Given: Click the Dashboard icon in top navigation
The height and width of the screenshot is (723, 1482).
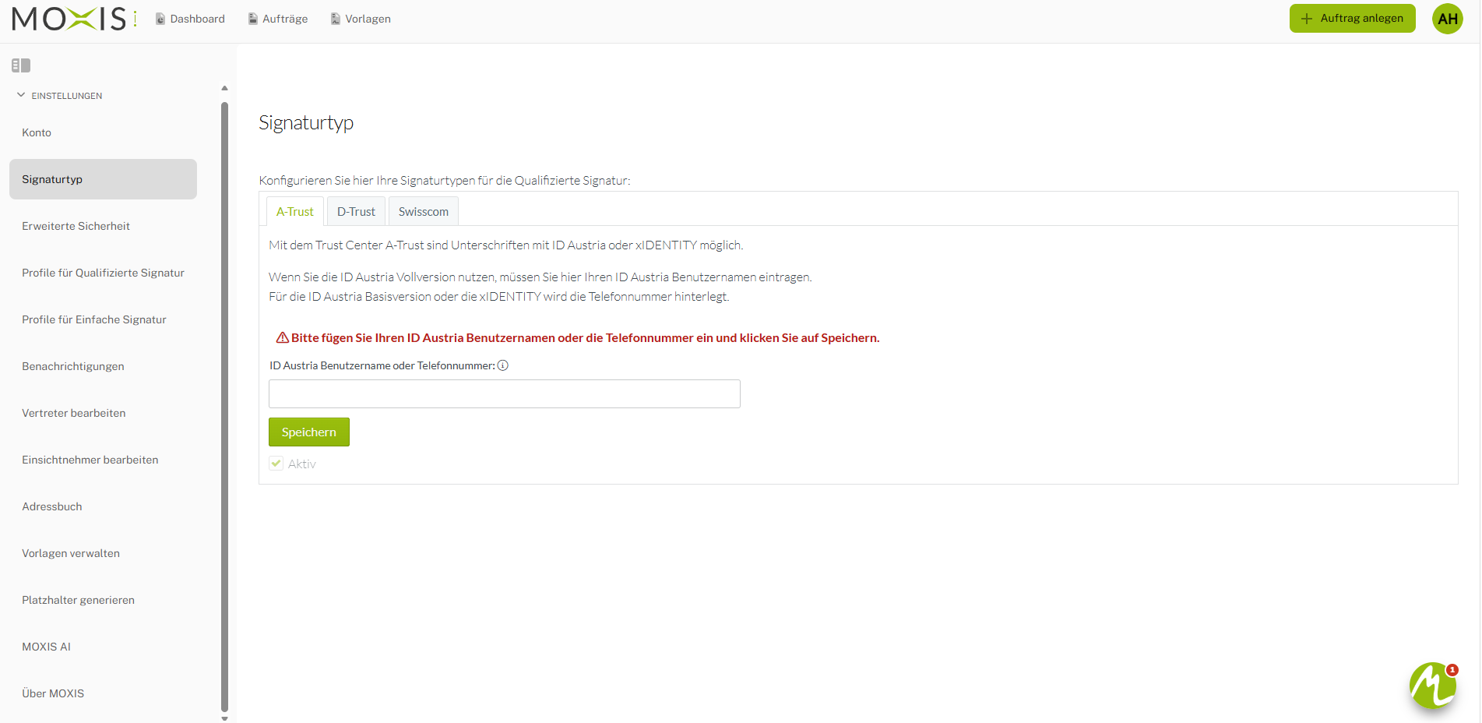Looking at the screenshot, I should tap(160, 19).
